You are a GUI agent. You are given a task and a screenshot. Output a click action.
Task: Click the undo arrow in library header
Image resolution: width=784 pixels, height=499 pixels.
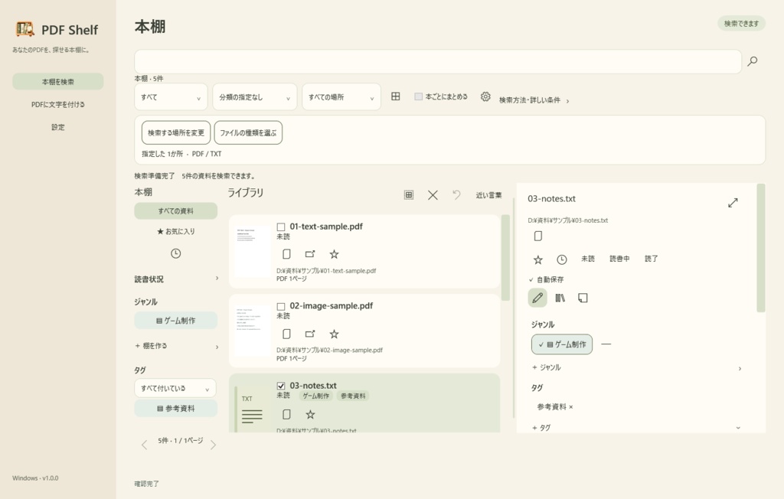point(456,195)
